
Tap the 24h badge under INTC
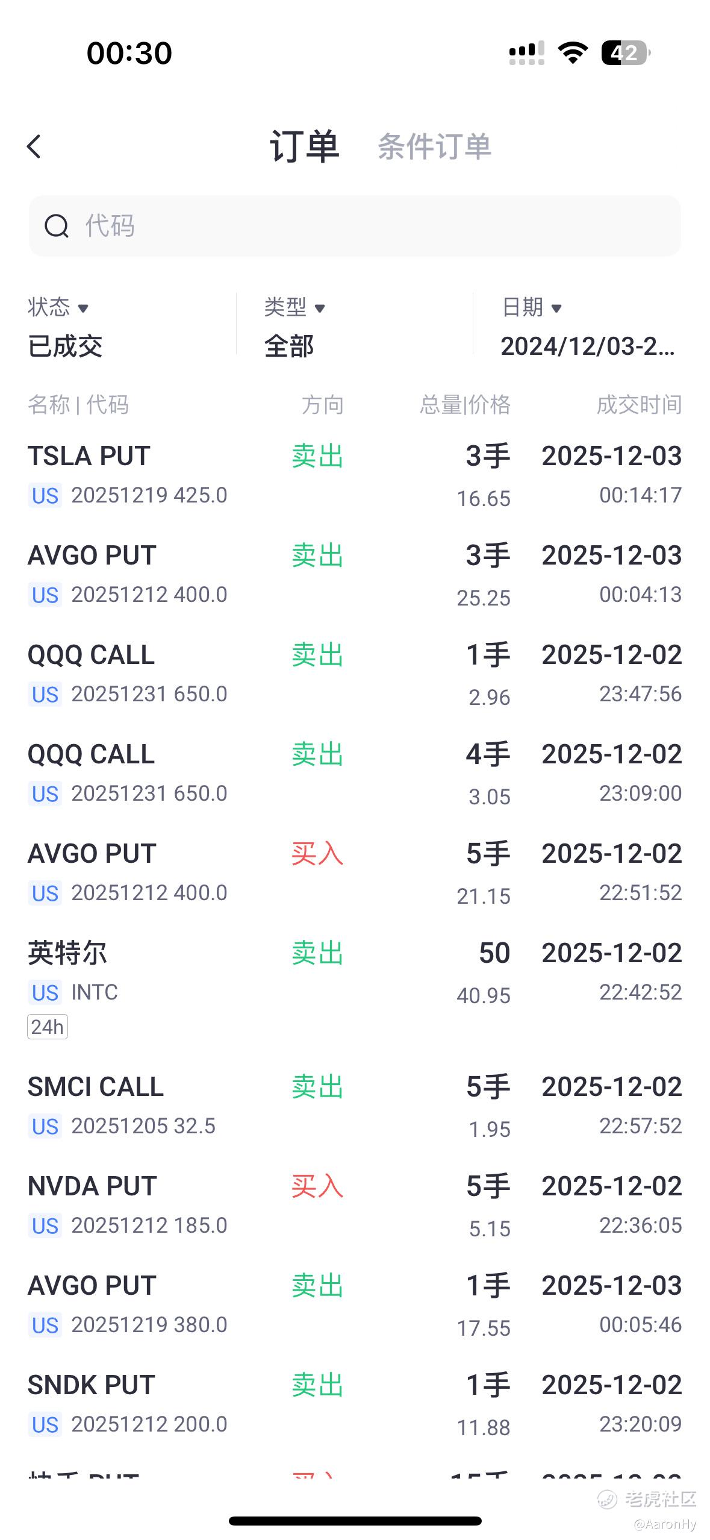[x=48, y=1027]
